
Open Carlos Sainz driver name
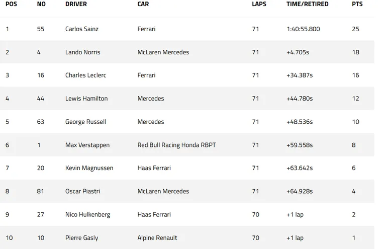(x=82, y=29)
